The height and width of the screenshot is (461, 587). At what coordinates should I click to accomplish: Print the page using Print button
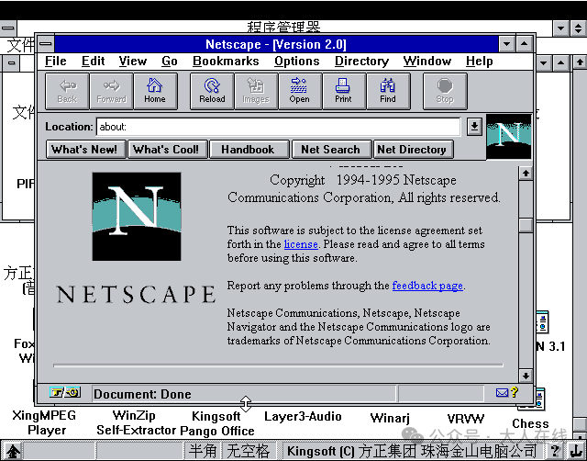tap(344, 91)
